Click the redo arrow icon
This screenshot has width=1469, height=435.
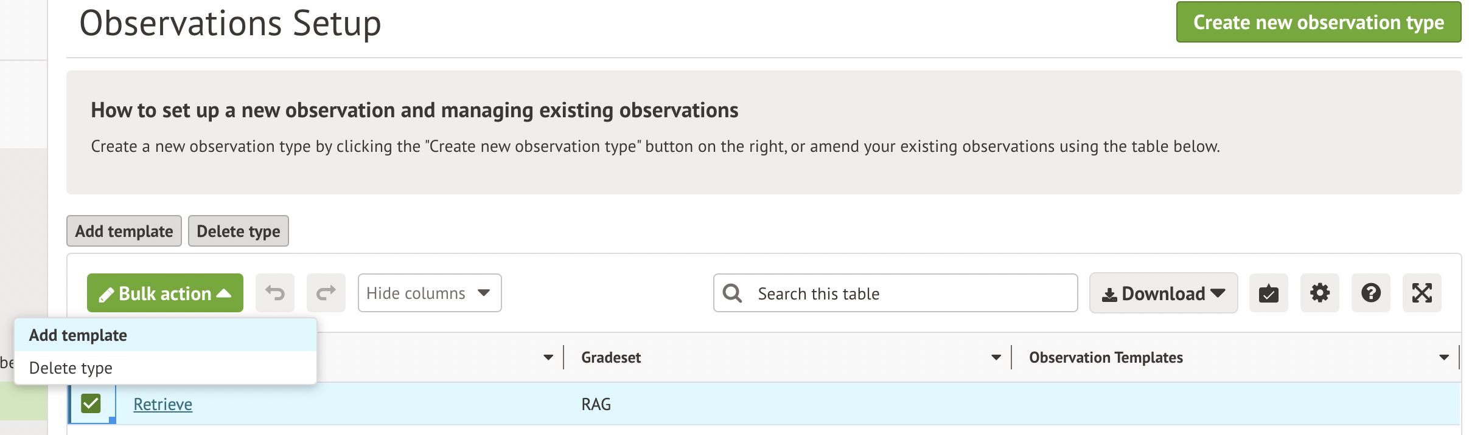click(326, 293)
